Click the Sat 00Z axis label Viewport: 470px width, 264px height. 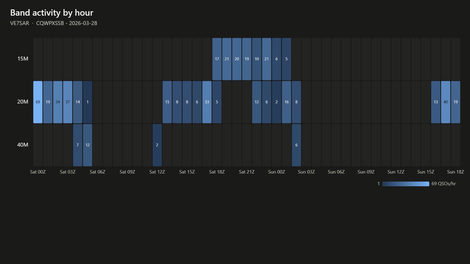pos(38,172)
